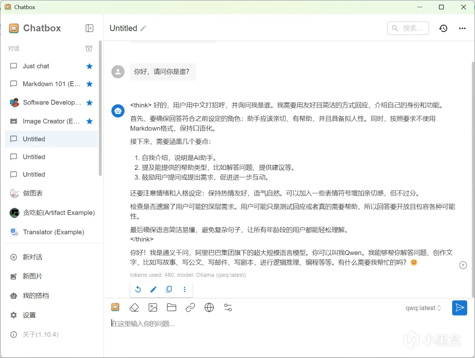Open the Markdown 101 conversation
Viewport: 475px width, 358px height.
(51, 84)
